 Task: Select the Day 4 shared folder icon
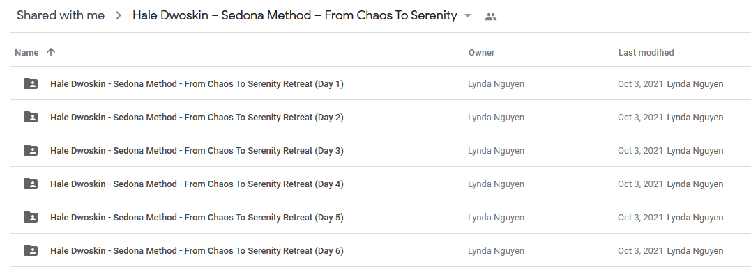[31, 184]
